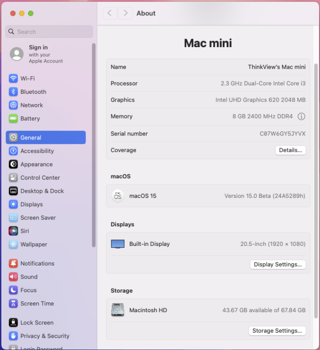Viewport: 320px width, 350px height.
Task: Click the Mac mini heading
Action: (x=208, y=43)
